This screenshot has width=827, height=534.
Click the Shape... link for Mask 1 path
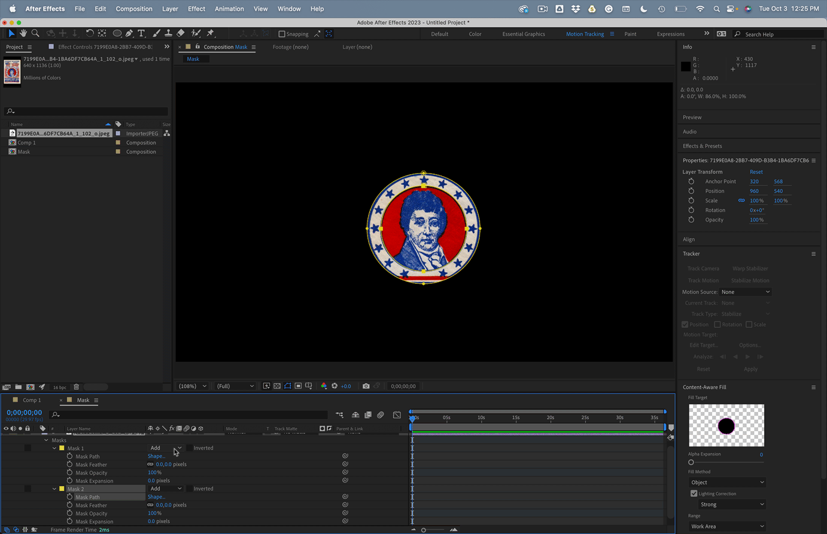pyautogui.click(x=156, y=456)
